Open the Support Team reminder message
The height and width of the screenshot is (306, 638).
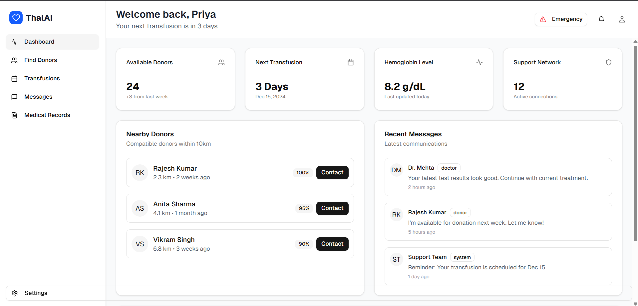click(x=498, y=266)
